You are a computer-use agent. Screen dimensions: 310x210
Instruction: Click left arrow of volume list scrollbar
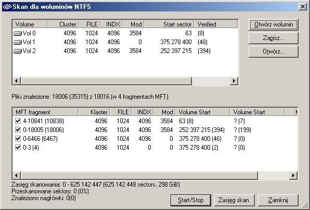17,81
